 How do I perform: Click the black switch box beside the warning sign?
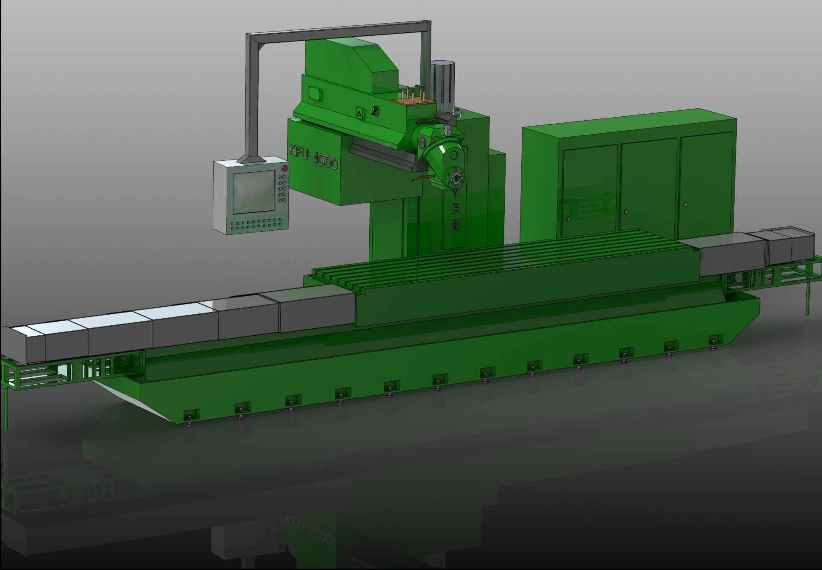click(375, 111)
